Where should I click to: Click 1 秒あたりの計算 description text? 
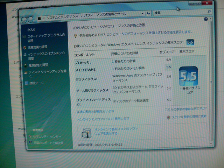(x=124, y=61)
